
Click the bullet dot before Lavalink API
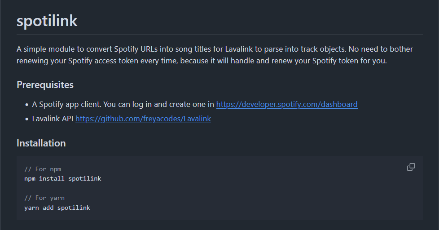point(26,119)
